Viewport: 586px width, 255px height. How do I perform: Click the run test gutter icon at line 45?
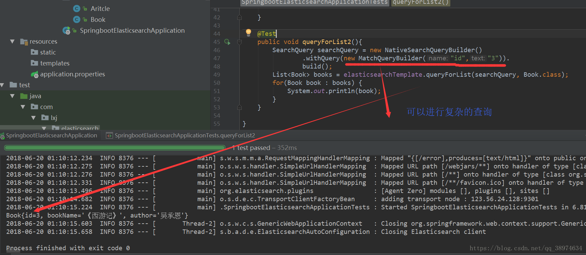coord(227,42)
